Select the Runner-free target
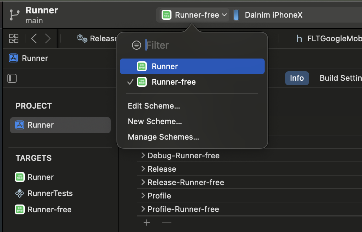This screenshot has height=232, width=362. coord(43,210)
